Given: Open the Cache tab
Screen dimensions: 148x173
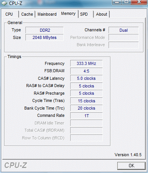Looking at the screenshot, I should pos(27,14).
